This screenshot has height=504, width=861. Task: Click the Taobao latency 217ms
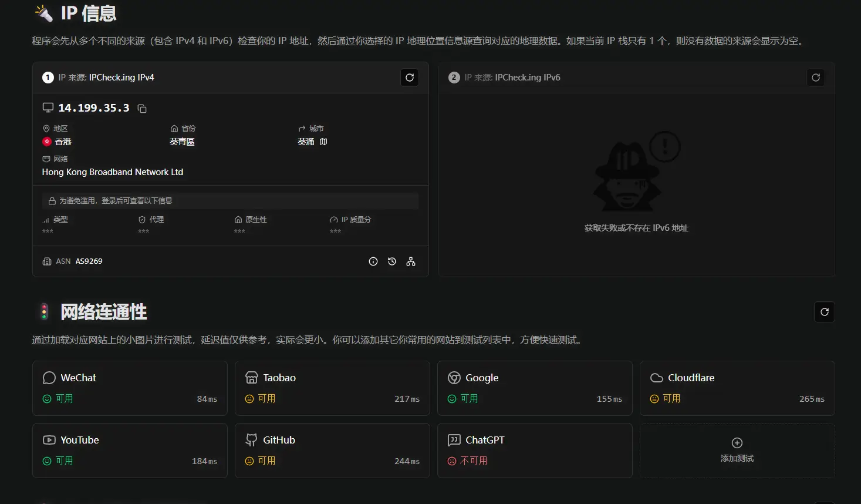tap(407, 399)
